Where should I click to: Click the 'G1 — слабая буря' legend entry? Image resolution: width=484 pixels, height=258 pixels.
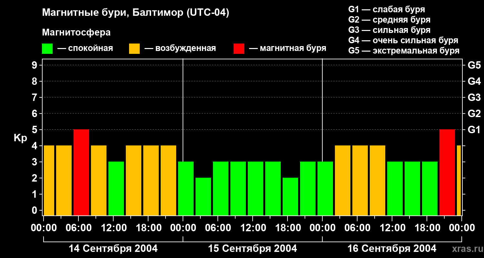(387, 9)
